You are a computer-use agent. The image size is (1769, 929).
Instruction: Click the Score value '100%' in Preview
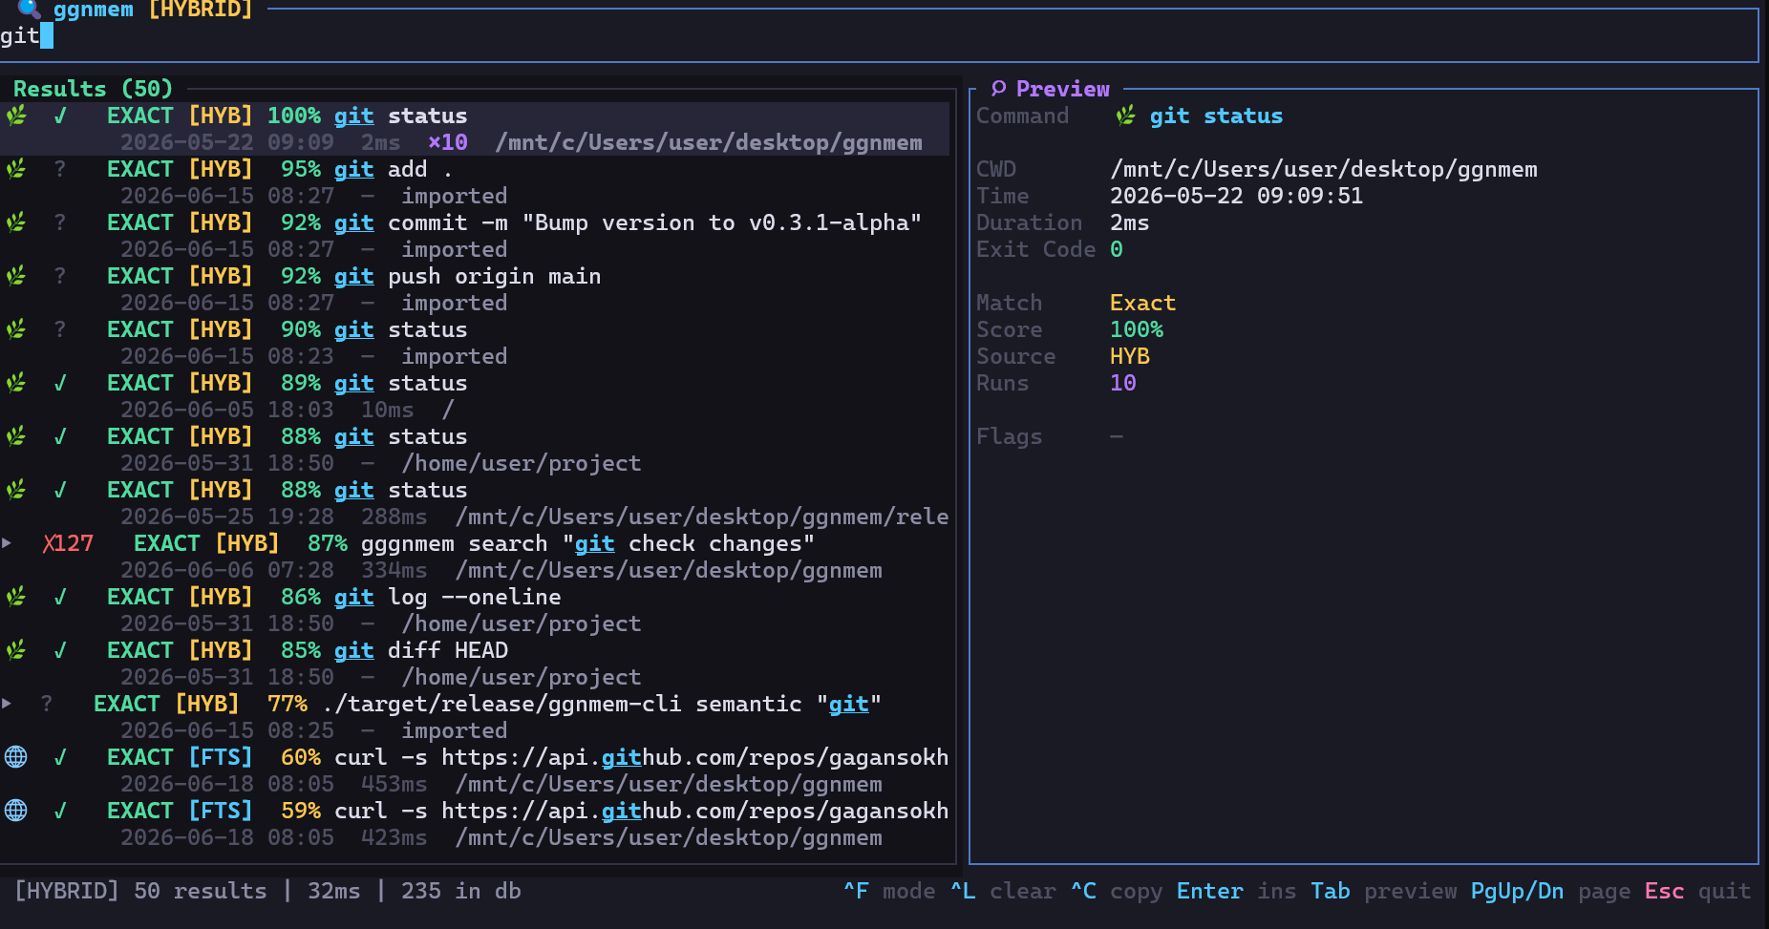pyautogui.click(x=1136, y=329)
